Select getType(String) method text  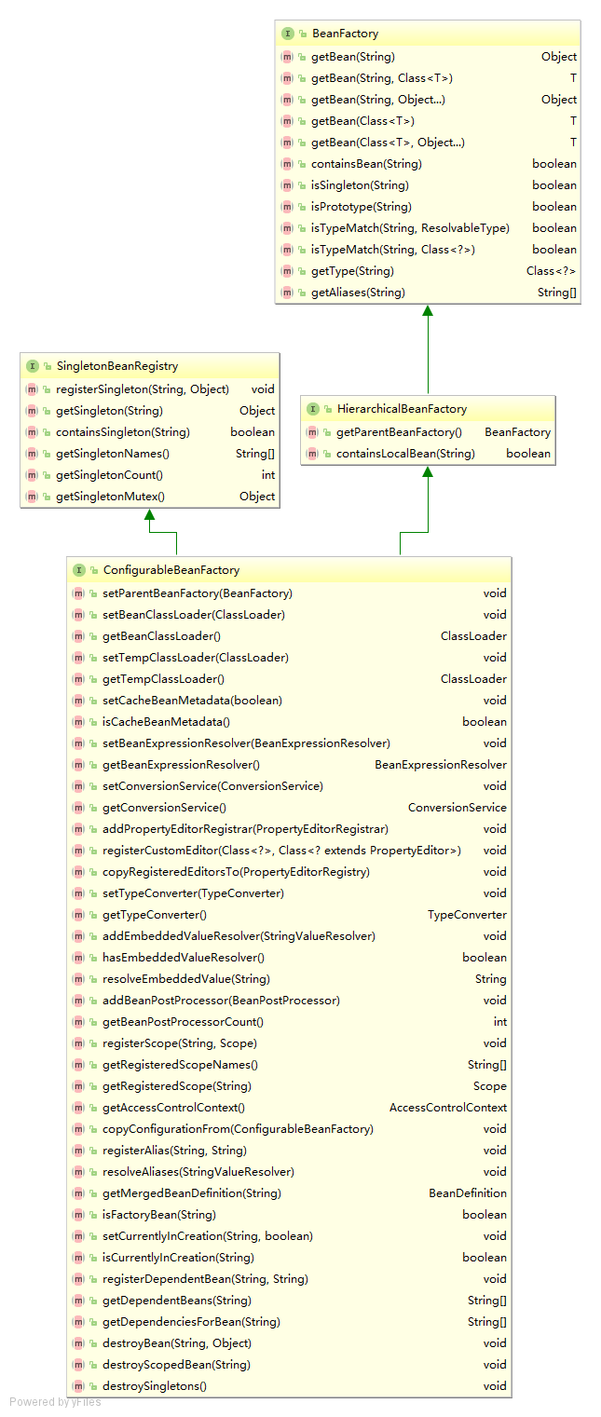point(353,271)
